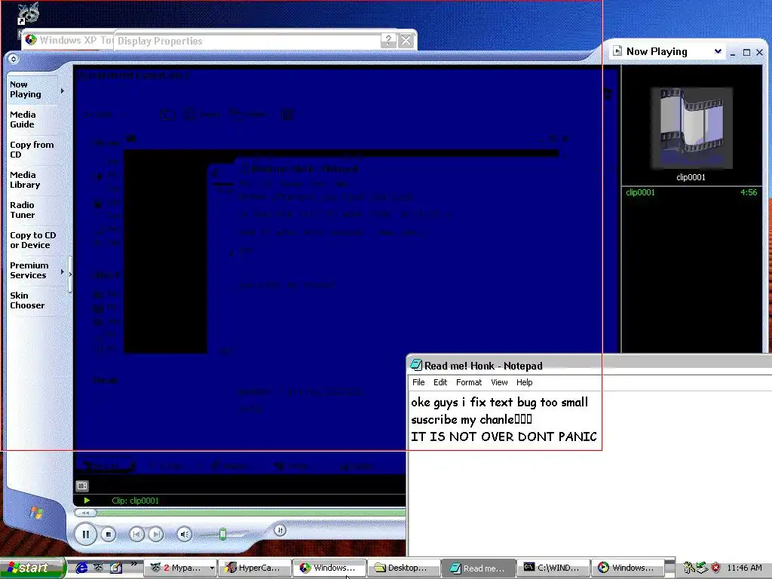Click the clip0001 film thumbnail
The height and width of the screenshot is (579, 772).
pos(691,128)
